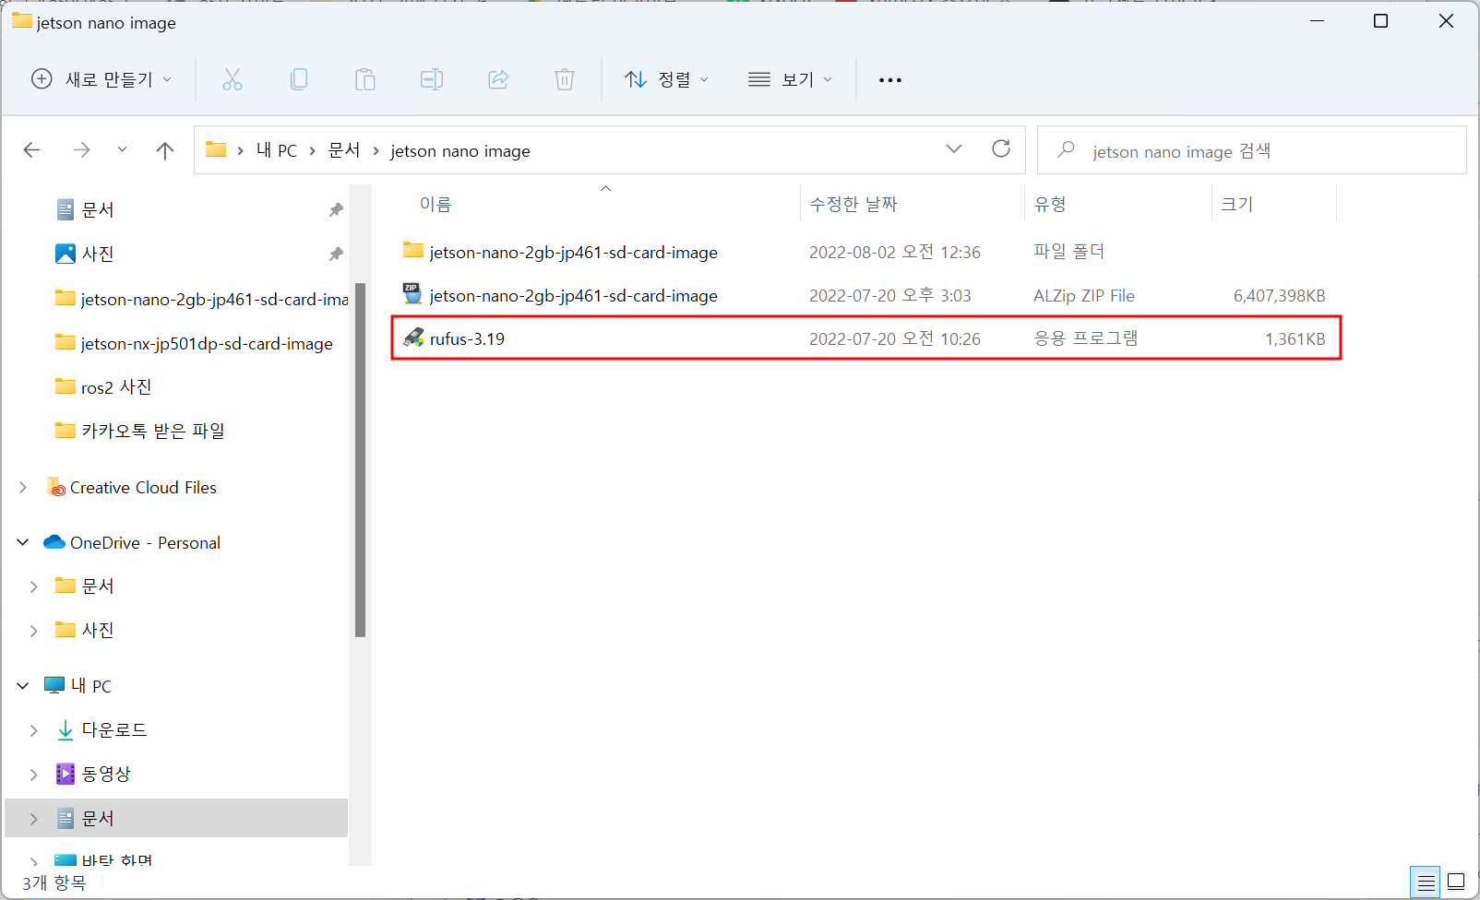
Task: Click the OneDrive cloud icon
Action: coord(54,542)
